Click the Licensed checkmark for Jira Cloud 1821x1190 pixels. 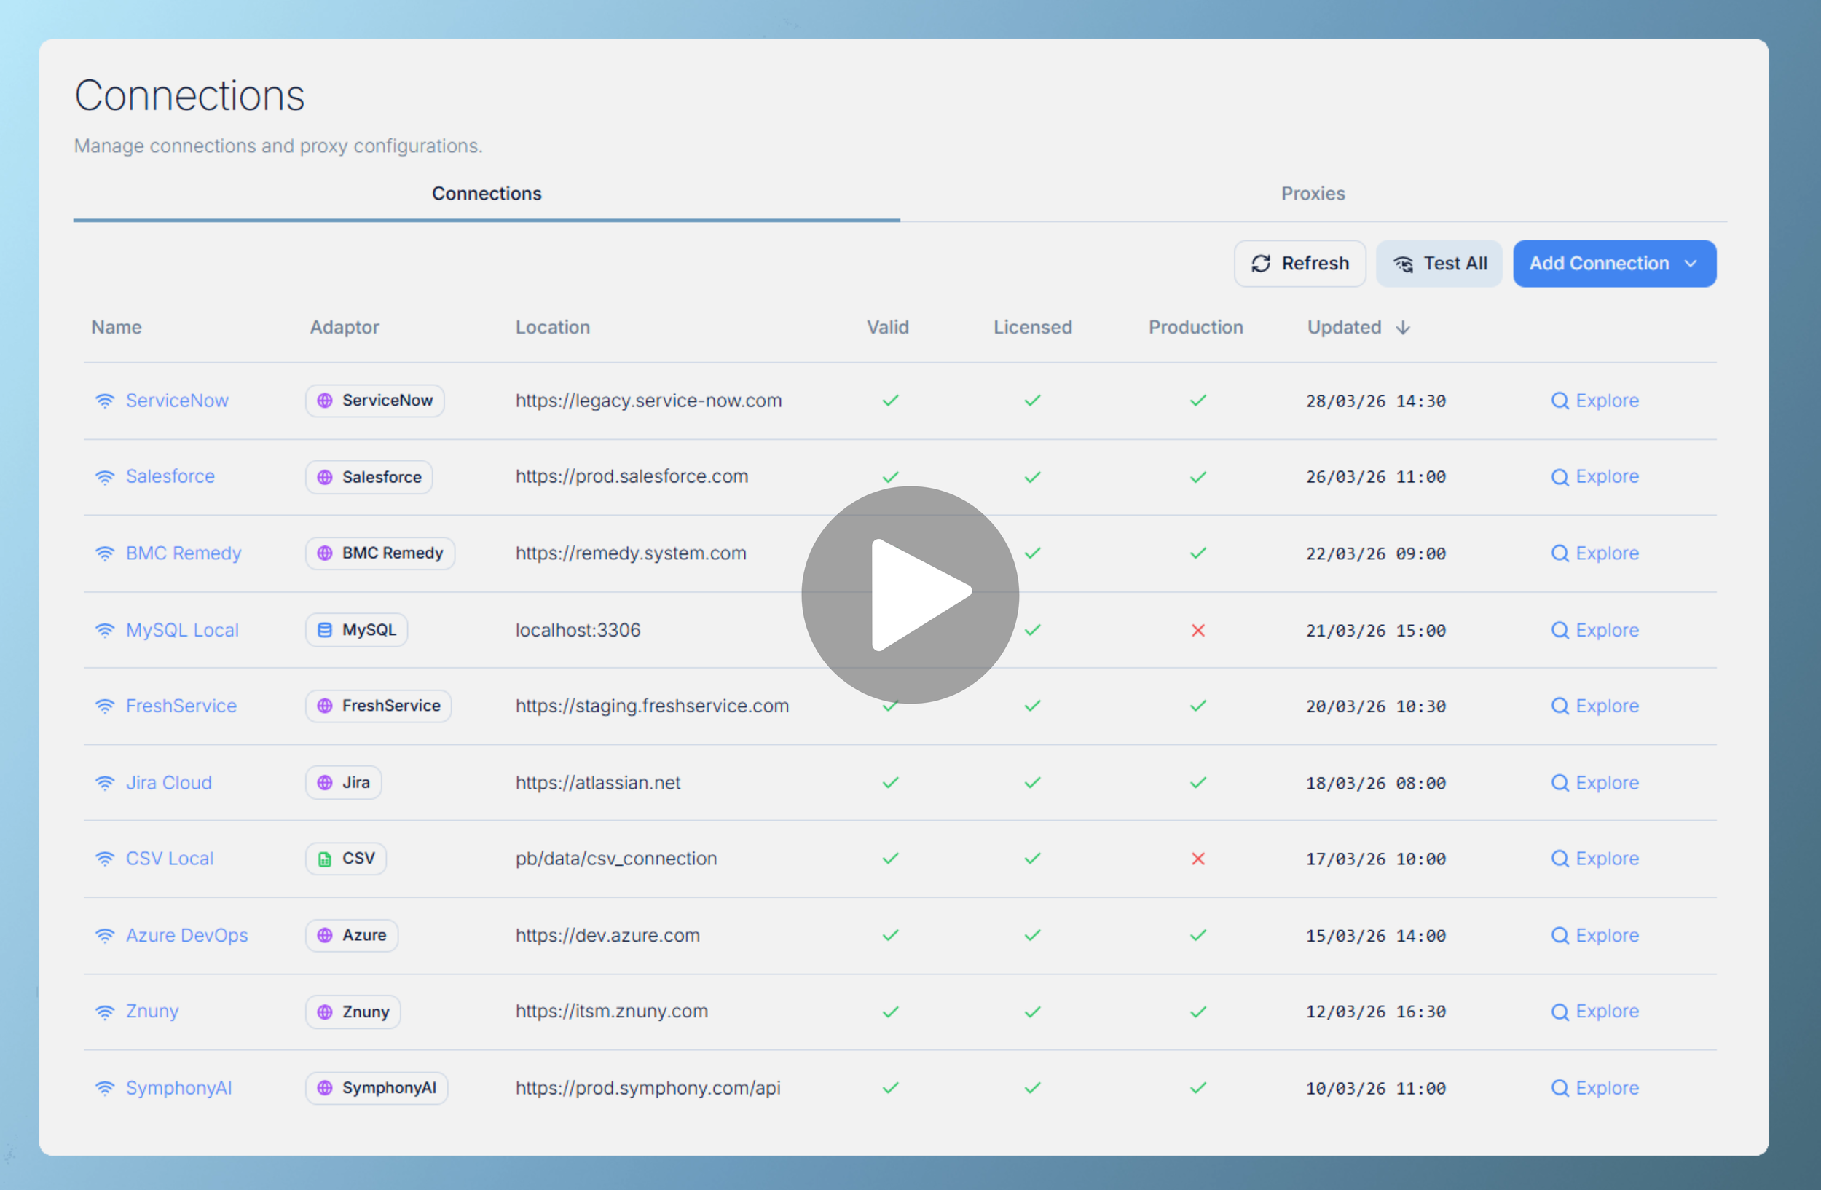1033,782
